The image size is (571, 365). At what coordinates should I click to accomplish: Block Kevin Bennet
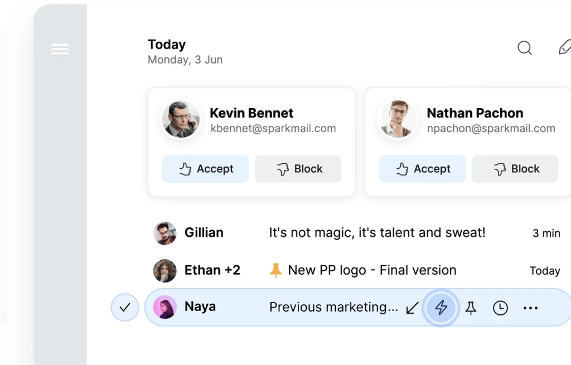pos(298,169)
